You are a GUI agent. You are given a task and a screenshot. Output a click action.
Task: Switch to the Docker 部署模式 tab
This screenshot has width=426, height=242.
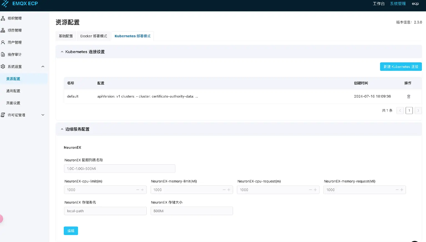tap(93, 36)
